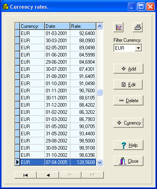Select date cell 01-06-2001
Screen dimensions: 157x189
click(x=57, y=55)
